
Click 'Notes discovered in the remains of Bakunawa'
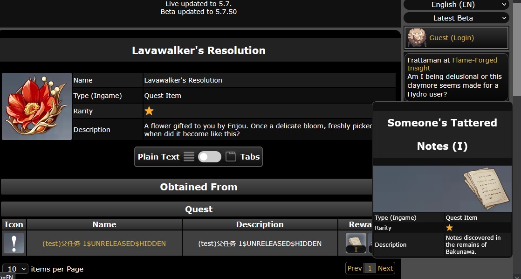(x=473, y=245)
